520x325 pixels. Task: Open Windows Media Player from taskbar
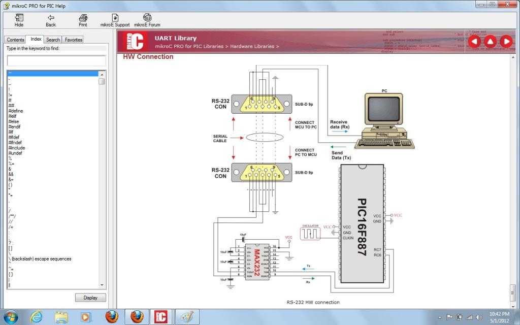tap(85, 317)
